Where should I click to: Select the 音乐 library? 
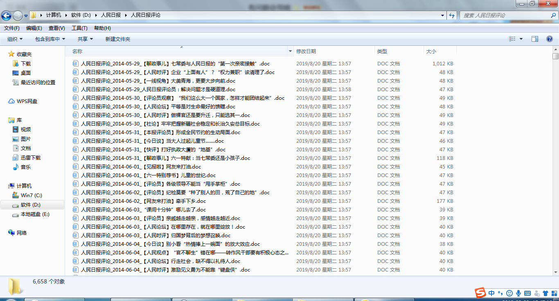click(26, 167)
